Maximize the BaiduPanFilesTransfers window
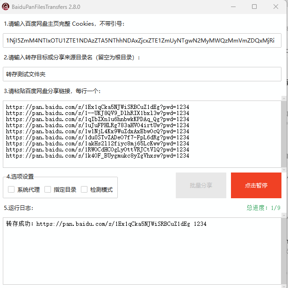Viewport: 288px width, 288px height. [x=254, y=7]
